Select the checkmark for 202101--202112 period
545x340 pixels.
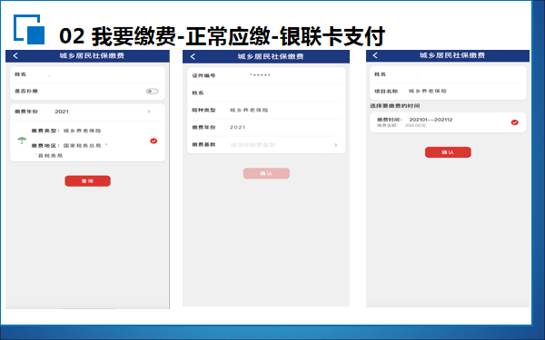coord(515,122)
